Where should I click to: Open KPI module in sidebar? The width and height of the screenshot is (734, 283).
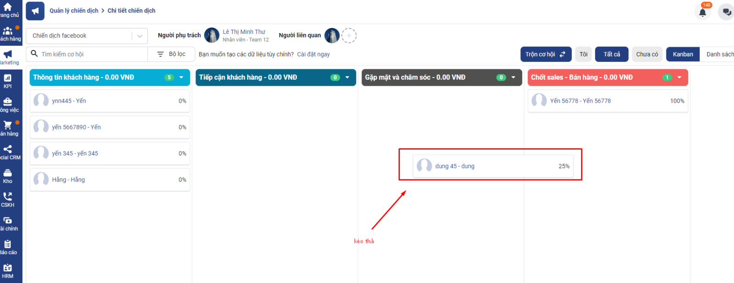tap(8, 81)
